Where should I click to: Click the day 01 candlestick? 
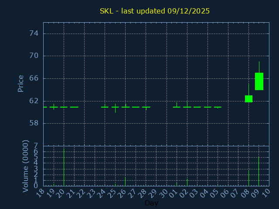click(x=177, y=107)
